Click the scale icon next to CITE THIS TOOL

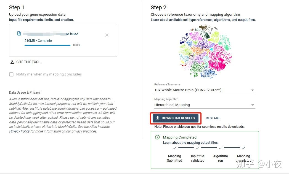(12, 62)
